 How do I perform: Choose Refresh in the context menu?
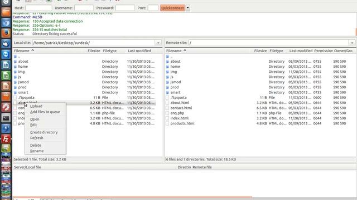point(36,138)
